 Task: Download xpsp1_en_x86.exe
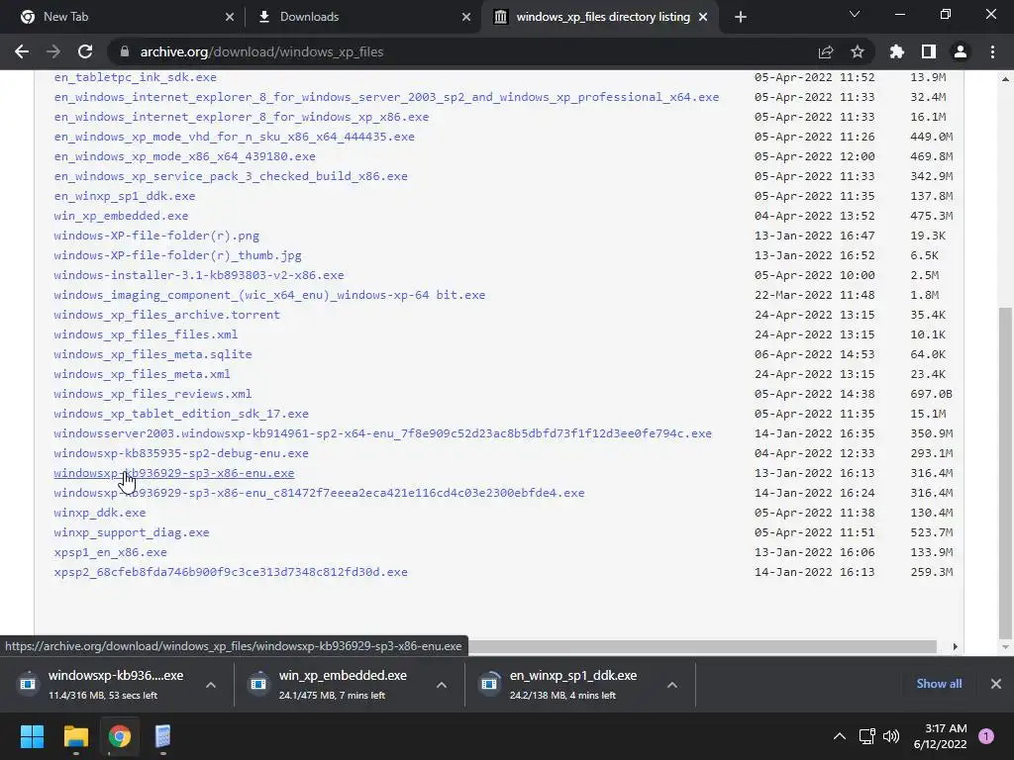coord(110,552)
